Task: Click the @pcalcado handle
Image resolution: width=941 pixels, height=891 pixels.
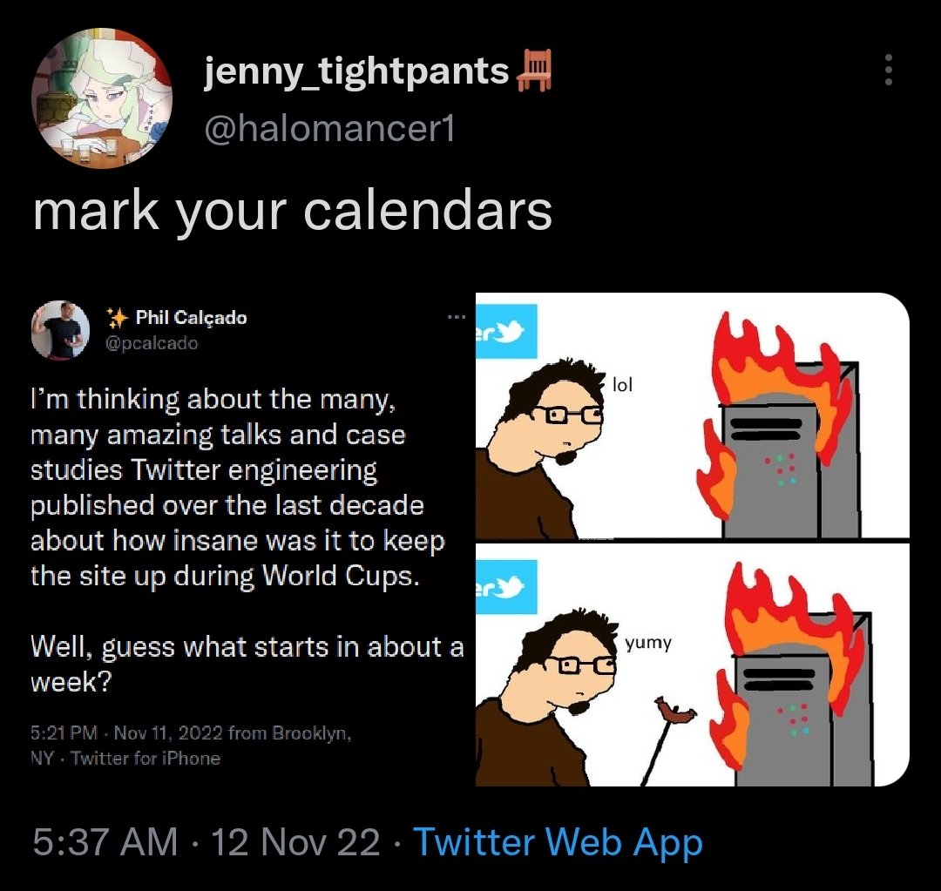Action: [x=152, y=342]
